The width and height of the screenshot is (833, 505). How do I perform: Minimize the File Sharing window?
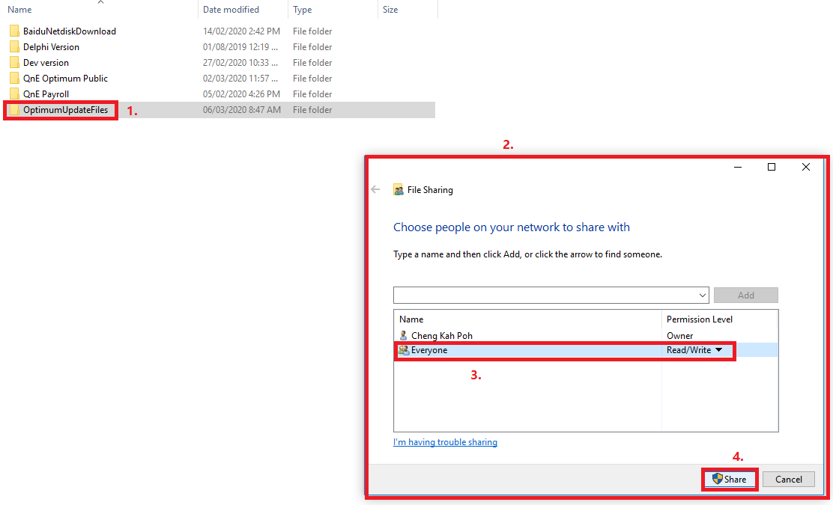pos(738,167)
